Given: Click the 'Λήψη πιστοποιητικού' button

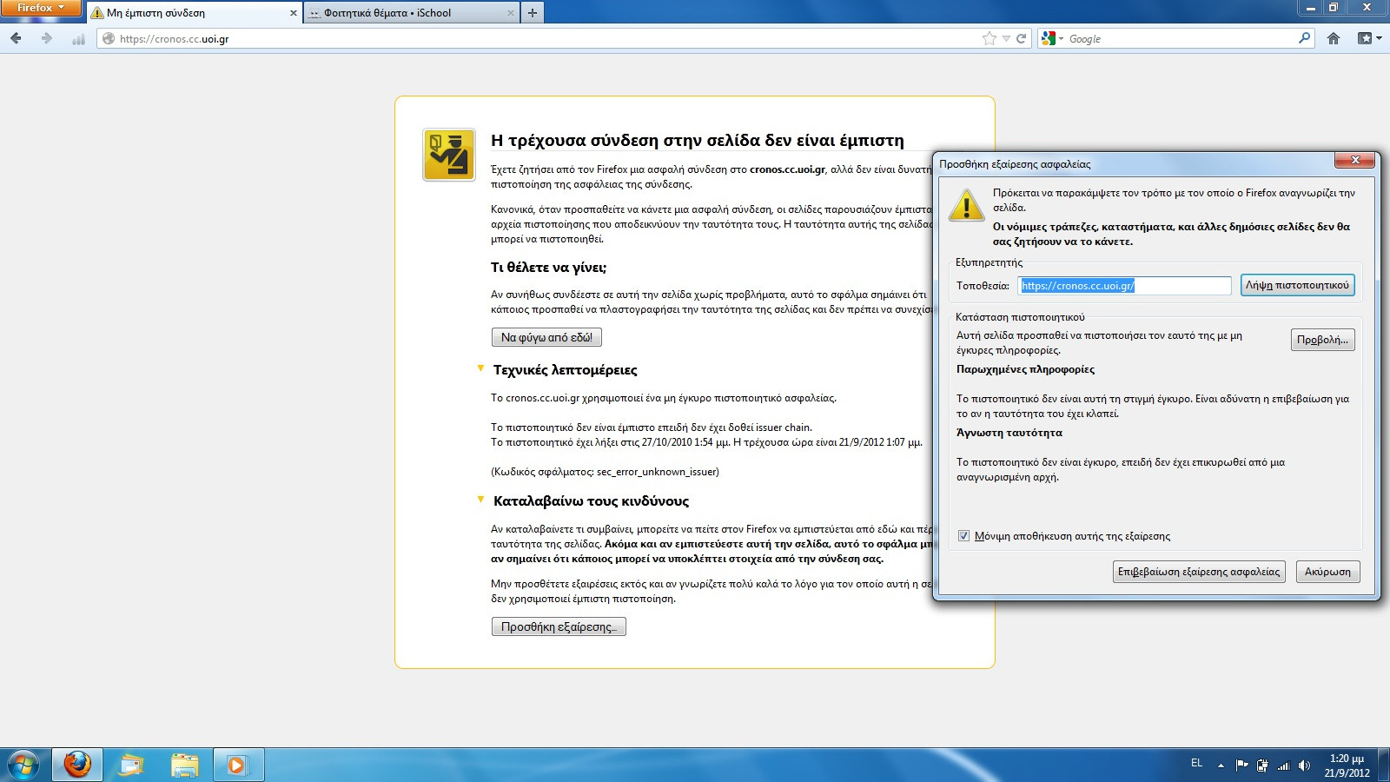Looking at the screenshot, I should click(1297, 285).
